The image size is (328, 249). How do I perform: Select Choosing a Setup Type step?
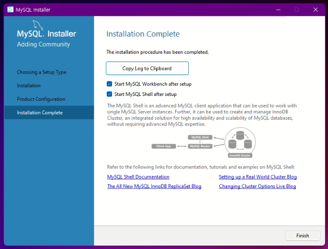point(41,72)
